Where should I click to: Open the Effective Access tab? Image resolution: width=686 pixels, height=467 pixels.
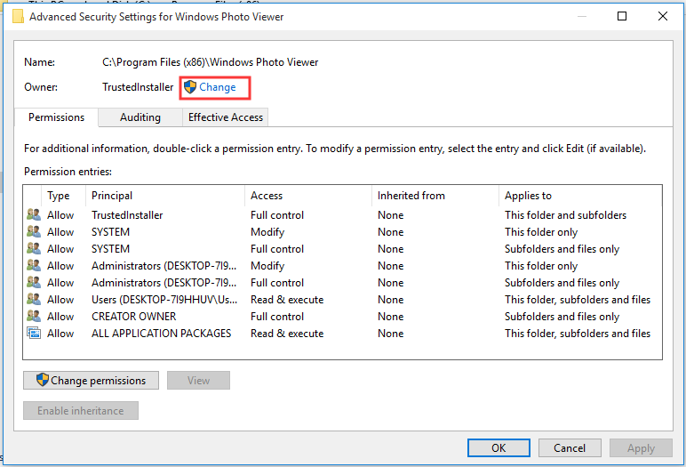(226, 117)
